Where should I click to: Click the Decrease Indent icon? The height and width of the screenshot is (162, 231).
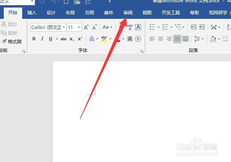click(194, 27)
